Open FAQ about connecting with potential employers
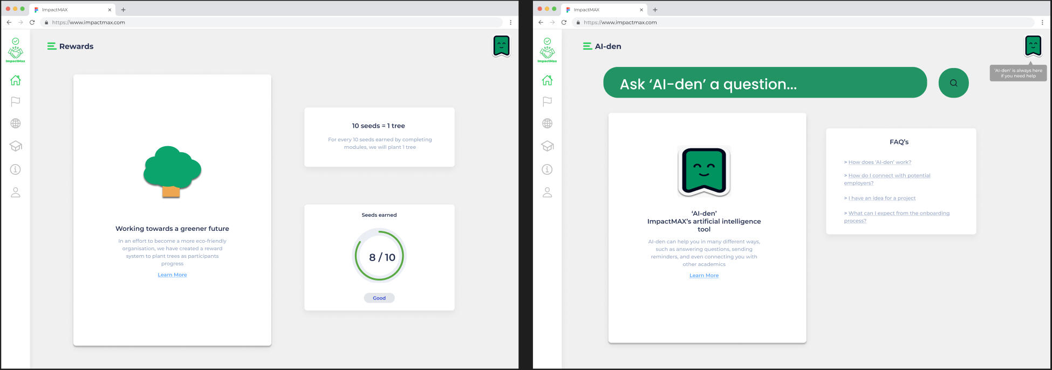 pyautogui.click(x=887, y=179)
